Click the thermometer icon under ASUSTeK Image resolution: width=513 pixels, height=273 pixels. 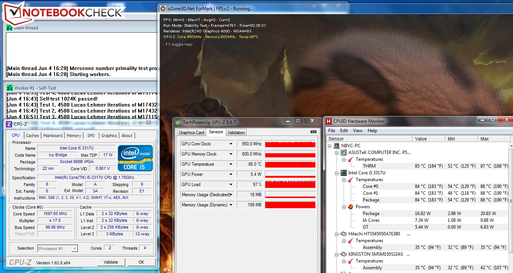coord(350,159)
